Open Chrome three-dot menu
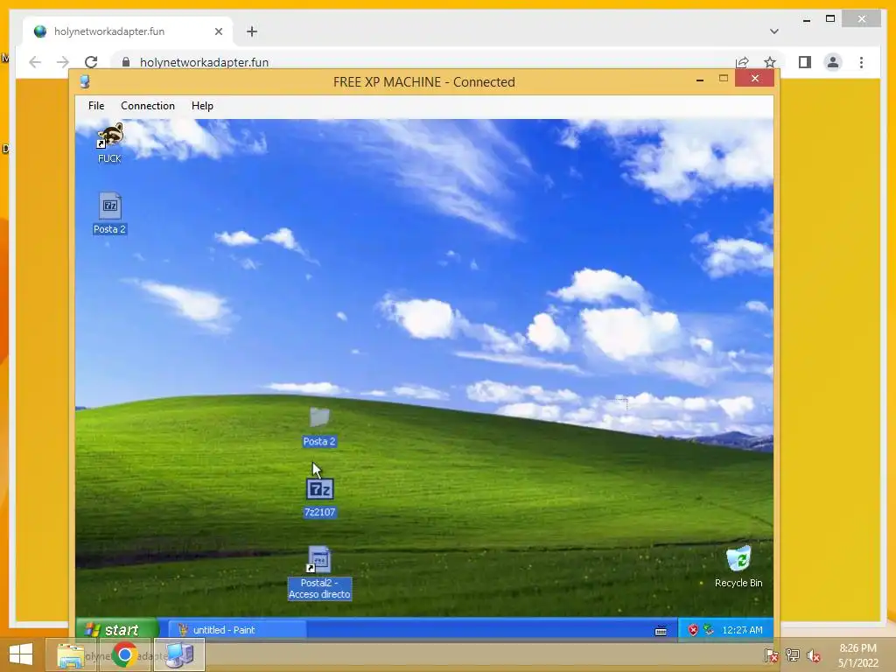Image resolution: width=896 pixels, height=672 pixels. [861, 62]
